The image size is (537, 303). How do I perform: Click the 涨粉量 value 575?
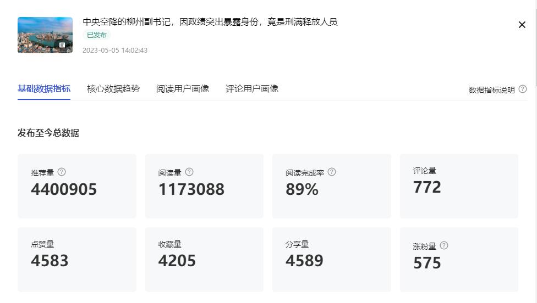click(x=427, y=263)
